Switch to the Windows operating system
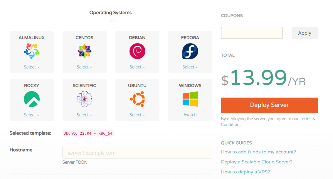Viewport: 333px width, 179px height. click(190, 115)
